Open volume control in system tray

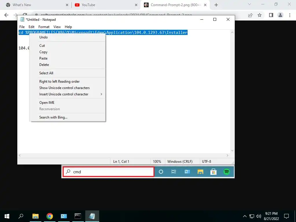point(258,216)
